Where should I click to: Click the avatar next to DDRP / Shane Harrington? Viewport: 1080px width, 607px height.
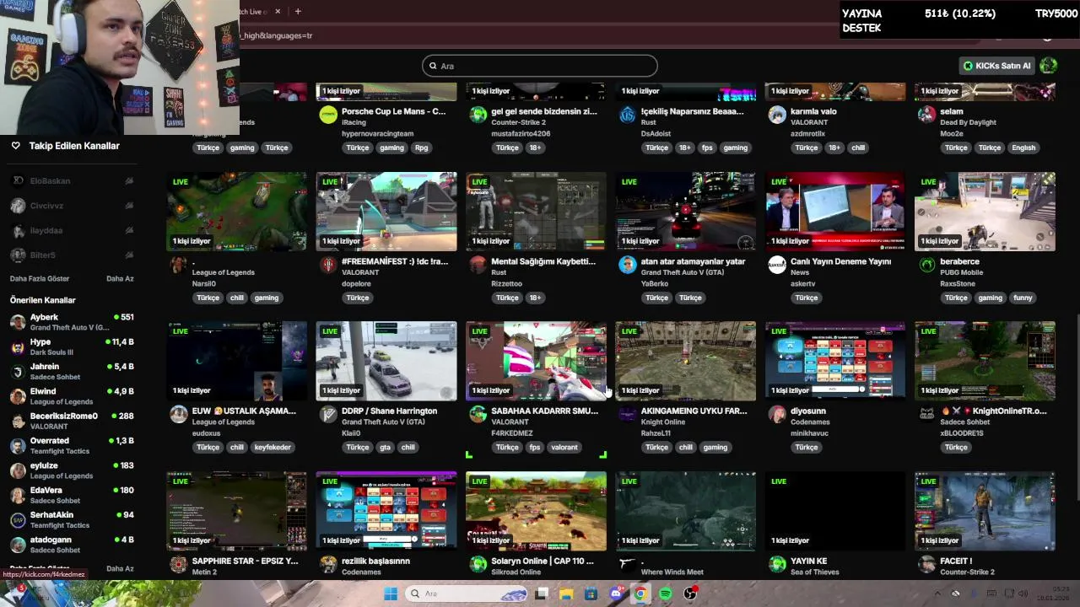coord(328,415)
